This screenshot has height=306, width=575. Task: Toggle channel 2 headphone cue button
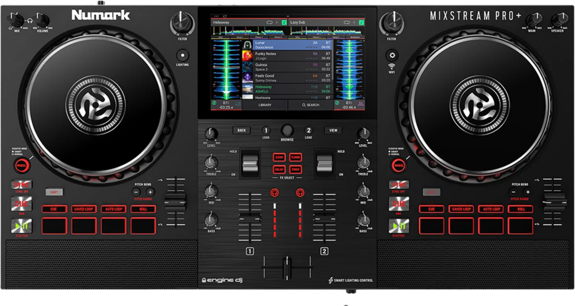[300, 192]
